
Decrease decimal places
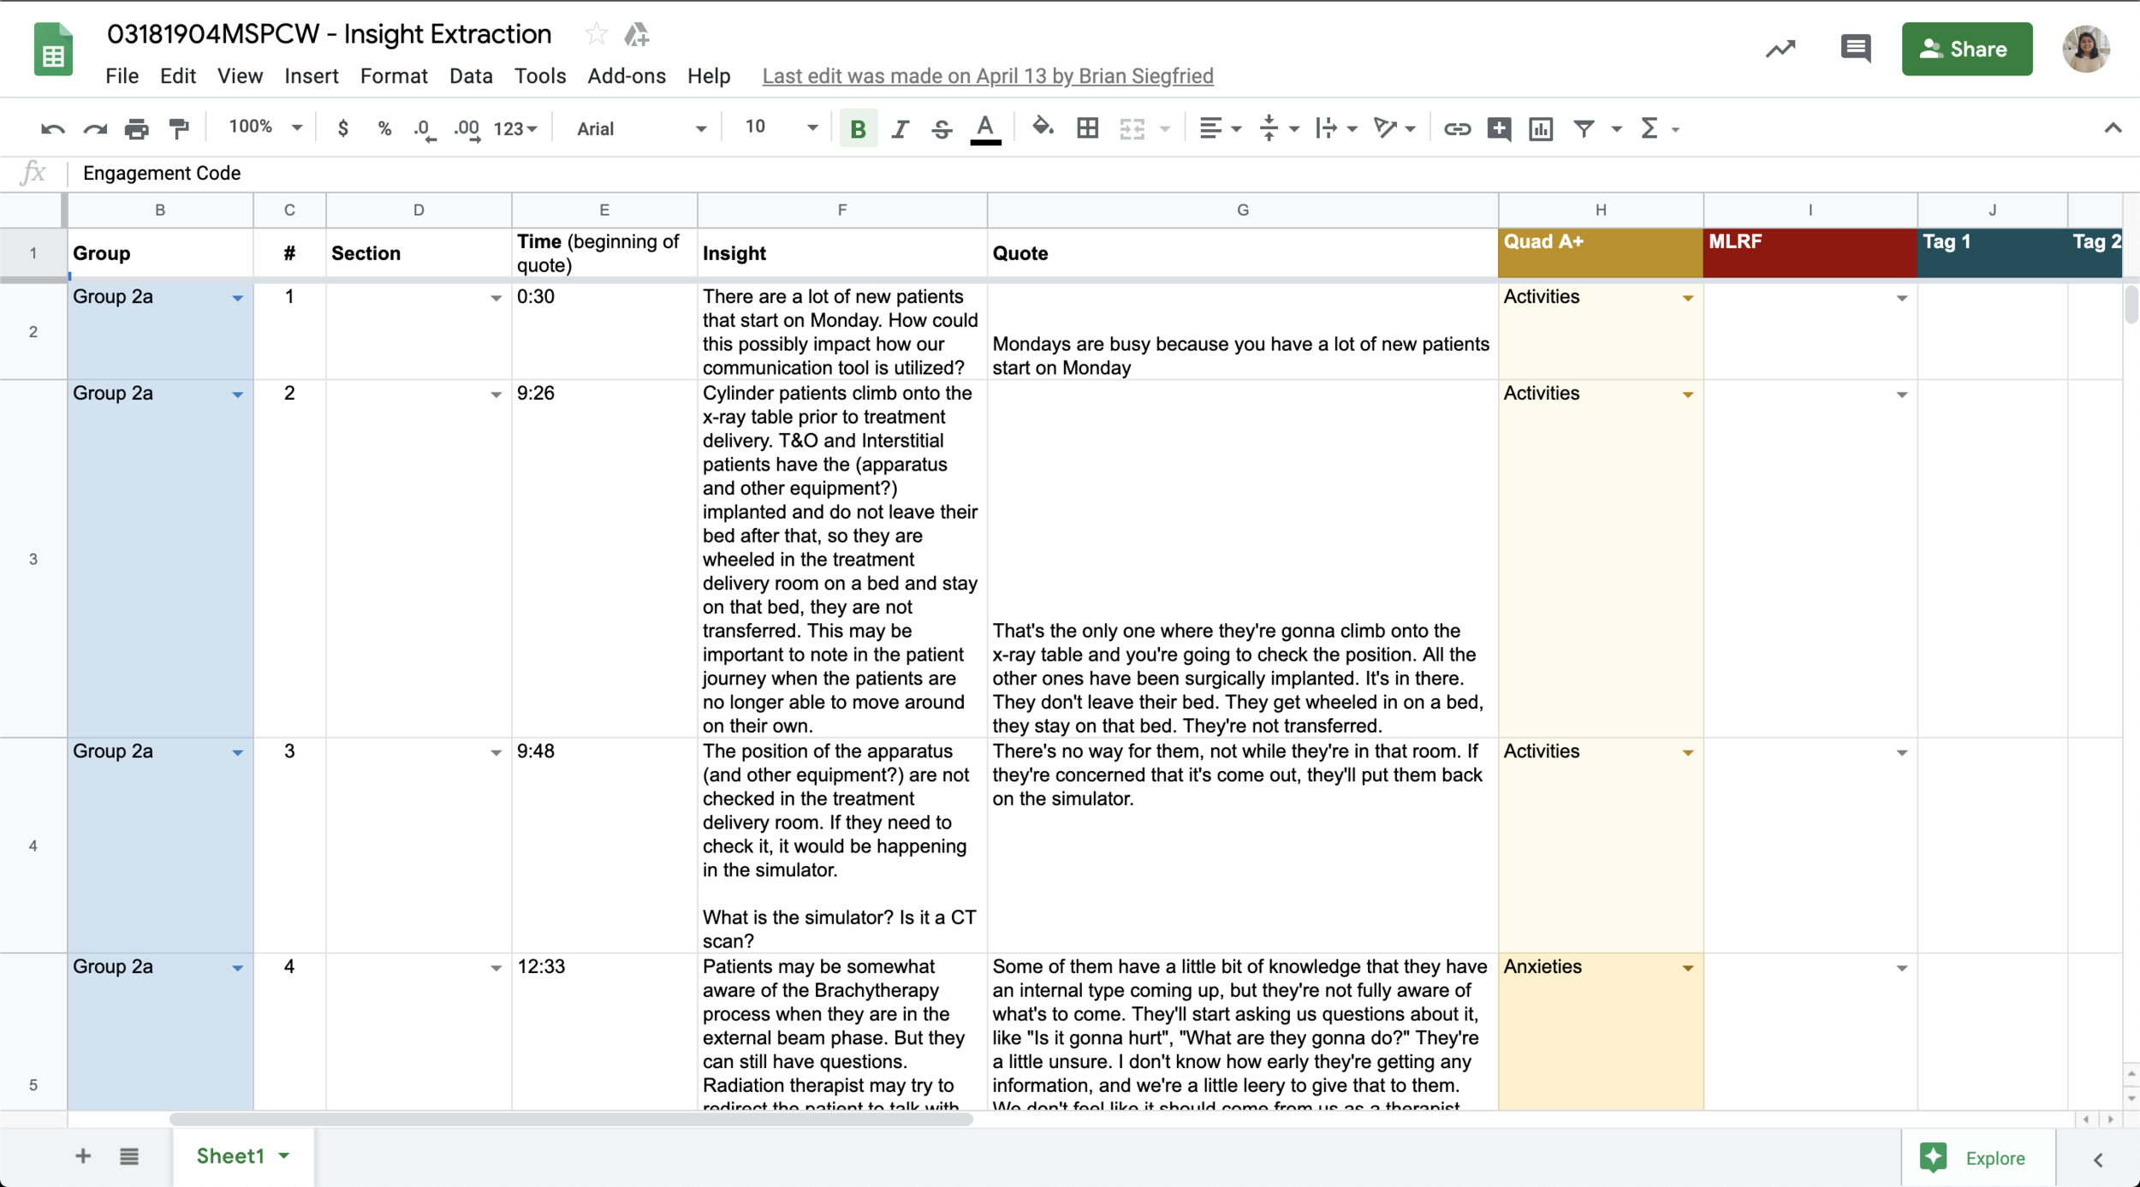pos(424,129)
